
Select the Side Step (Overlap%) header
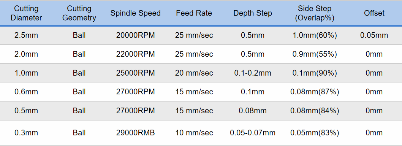pyautogui.click(x=315, y=13)
